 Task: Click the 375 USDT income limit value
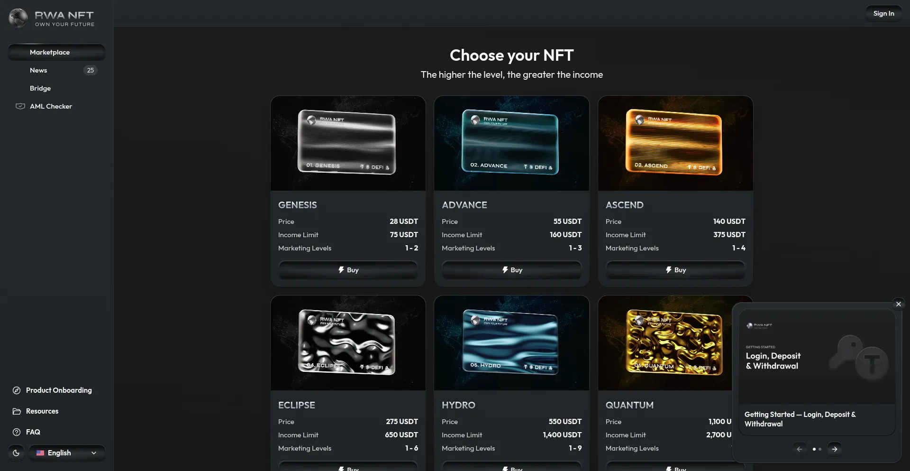pos(729,235)
